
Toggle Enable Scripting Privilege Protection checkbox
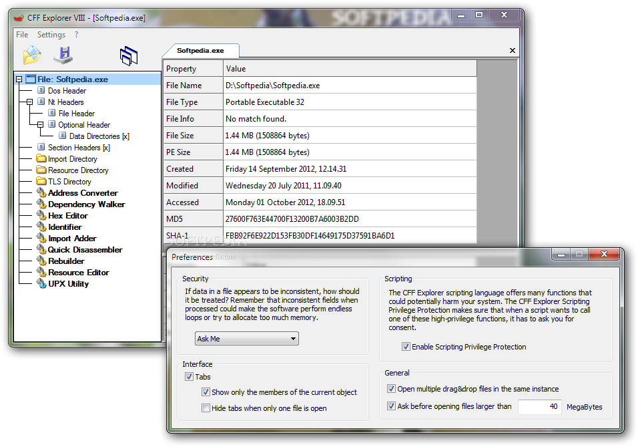coord(406,347)
